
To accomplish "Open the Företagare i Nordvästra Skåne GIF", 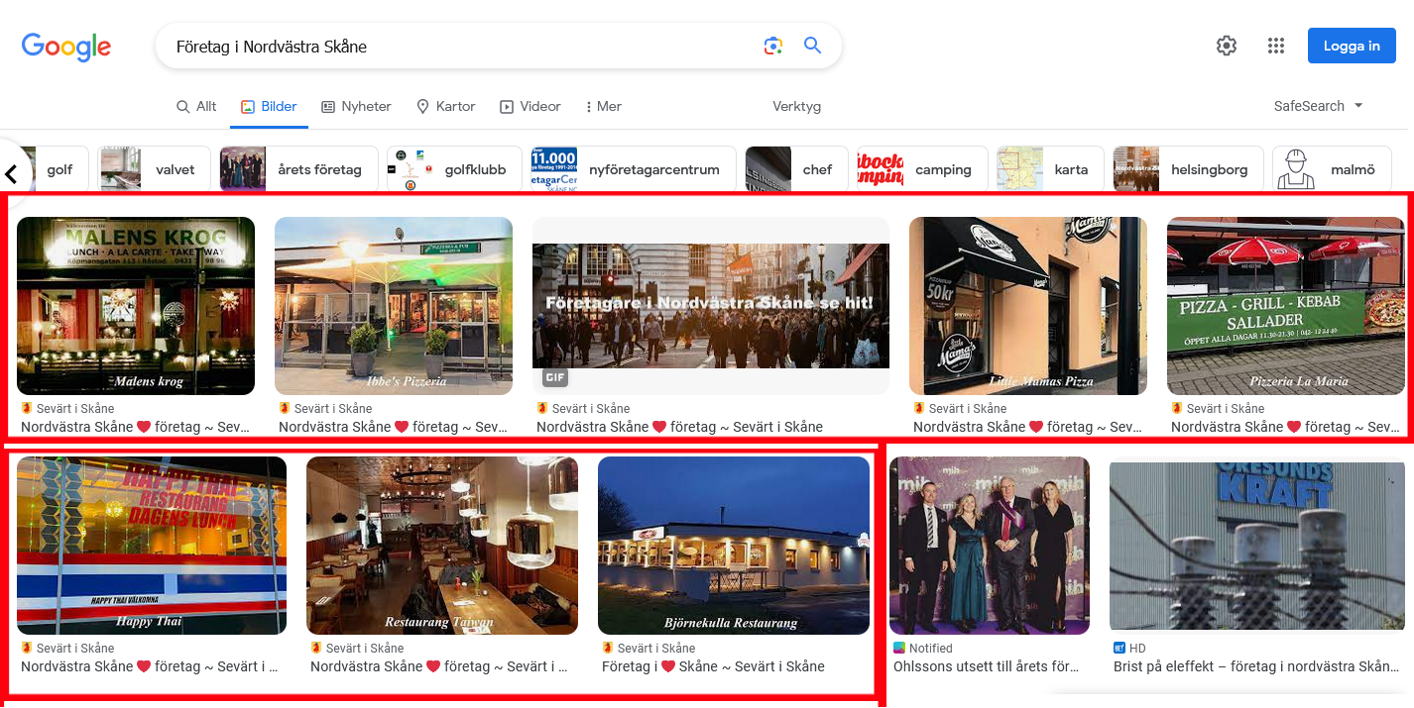I will coord(711,306).
